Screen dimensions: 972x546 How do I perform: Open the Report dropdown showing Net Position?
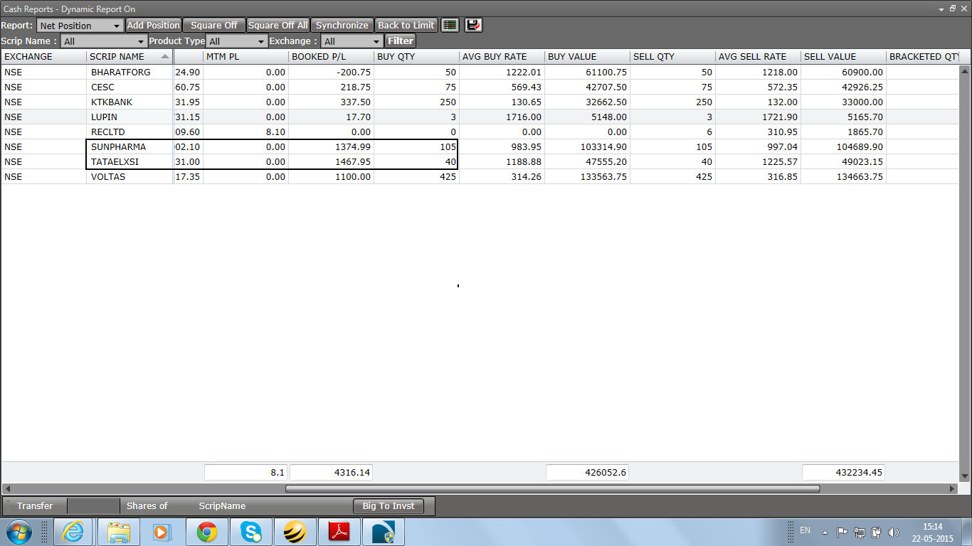(x=80, y=26)
